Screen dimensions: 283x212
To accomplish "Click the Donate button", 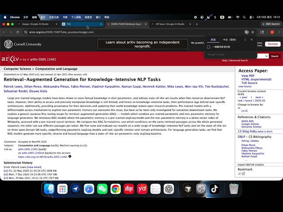I will (x=273, y=44).
